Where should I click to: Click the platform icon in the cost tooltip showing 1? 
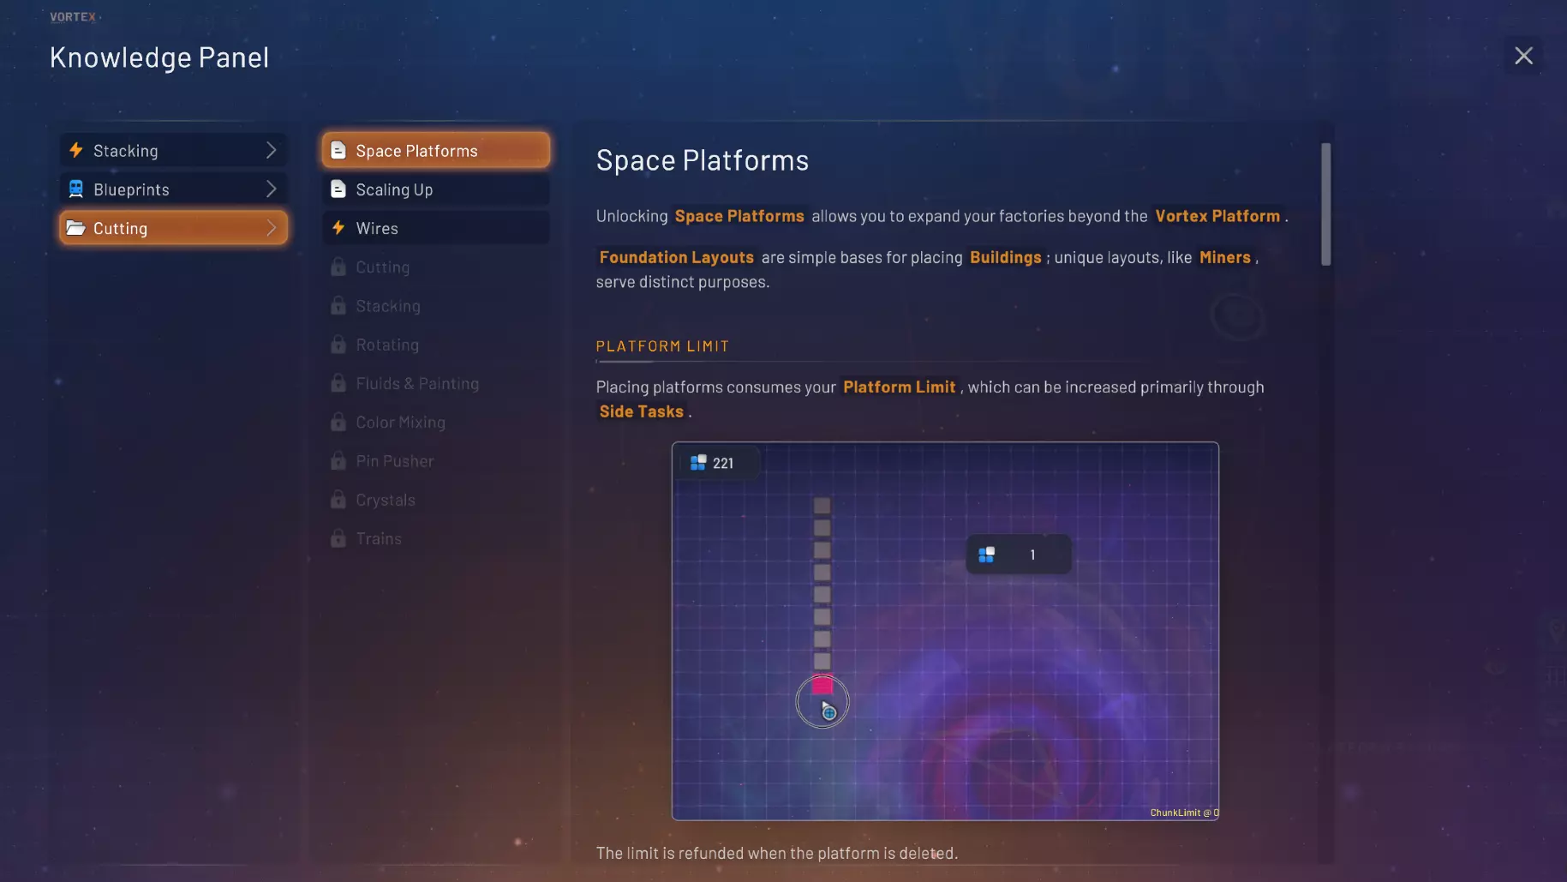pyautogui.click(x=987, y=555)
